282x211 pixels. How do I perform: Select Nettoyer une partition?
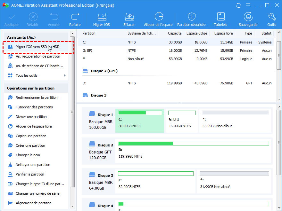pyautogui.click(x=36, y=165)
